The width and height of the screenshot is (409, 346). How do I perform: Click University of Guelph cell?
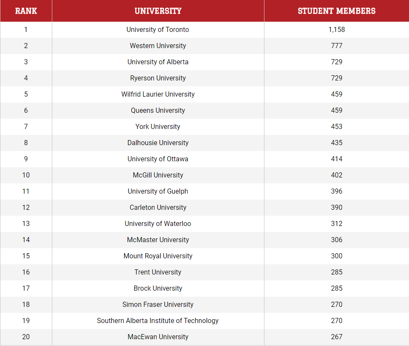158,192
